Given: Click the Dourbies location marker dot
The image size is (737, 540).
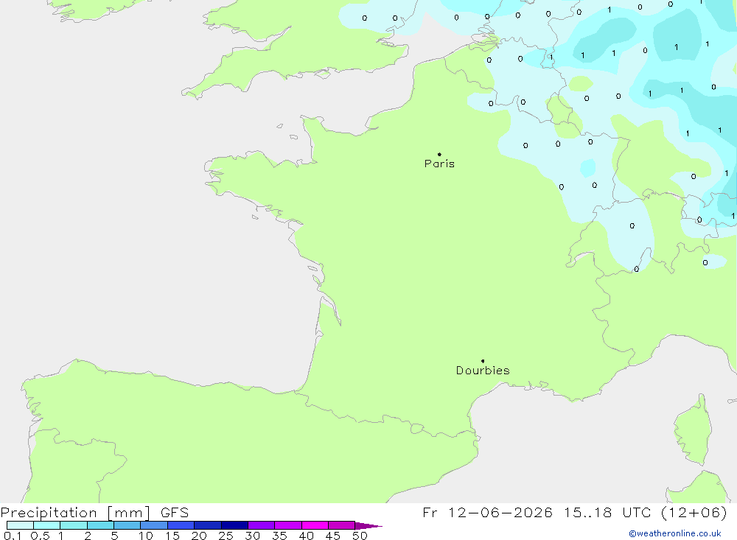Looking at the screenshot, I should (x=483, y=361).
